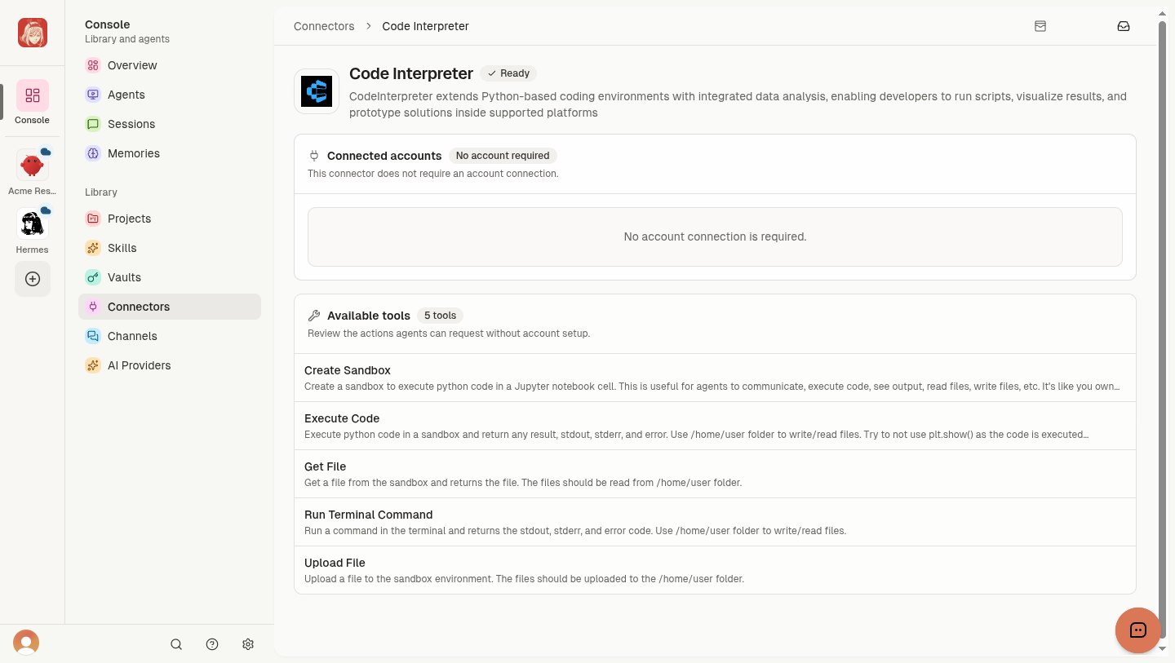Open the Get File tool row
This screenshot has height=663, width=1175.
pyautogui.click(x=715, y=474)
